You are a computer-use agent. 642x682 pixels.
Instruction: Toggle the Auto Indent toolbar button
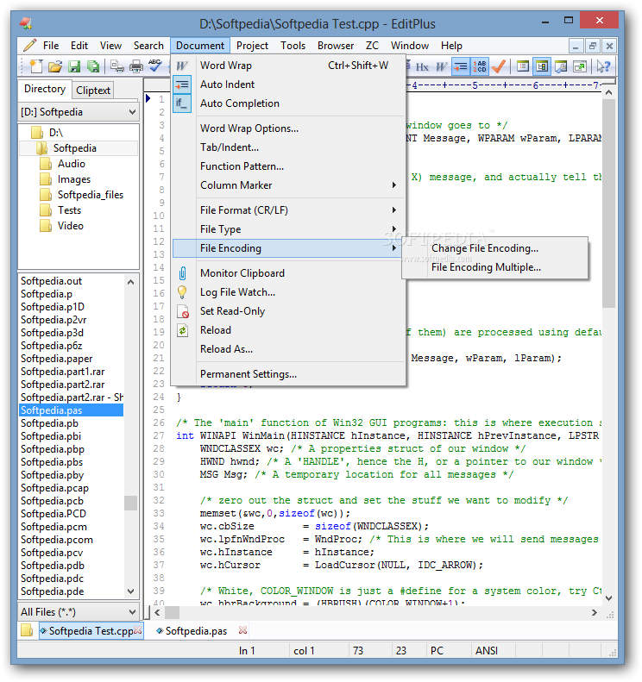pyautogui.click(x=461, y=66)
